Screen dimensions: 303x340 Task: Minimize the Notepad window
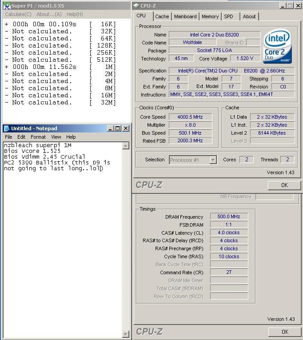pos(110,128)
